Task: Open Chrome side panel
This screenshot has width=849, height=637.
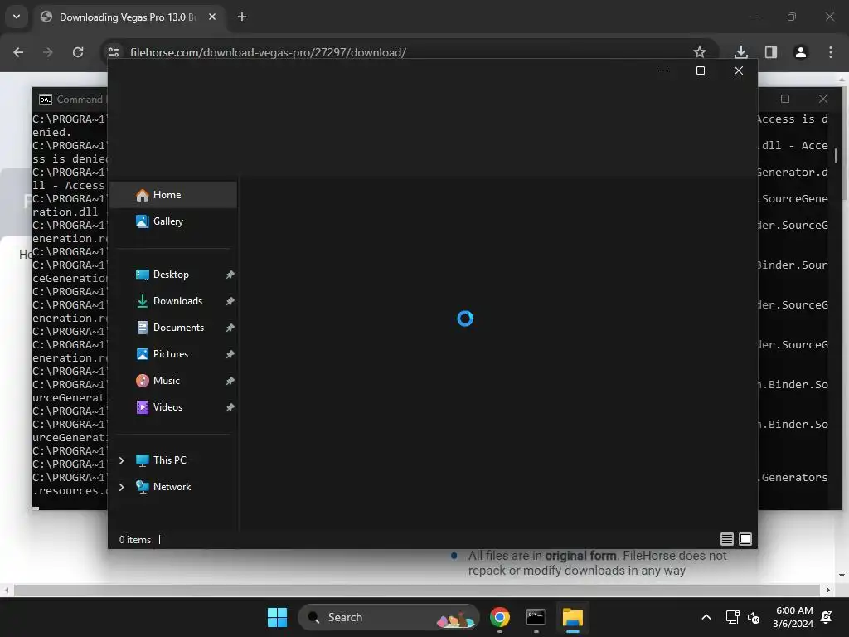Action: point(770,52)
